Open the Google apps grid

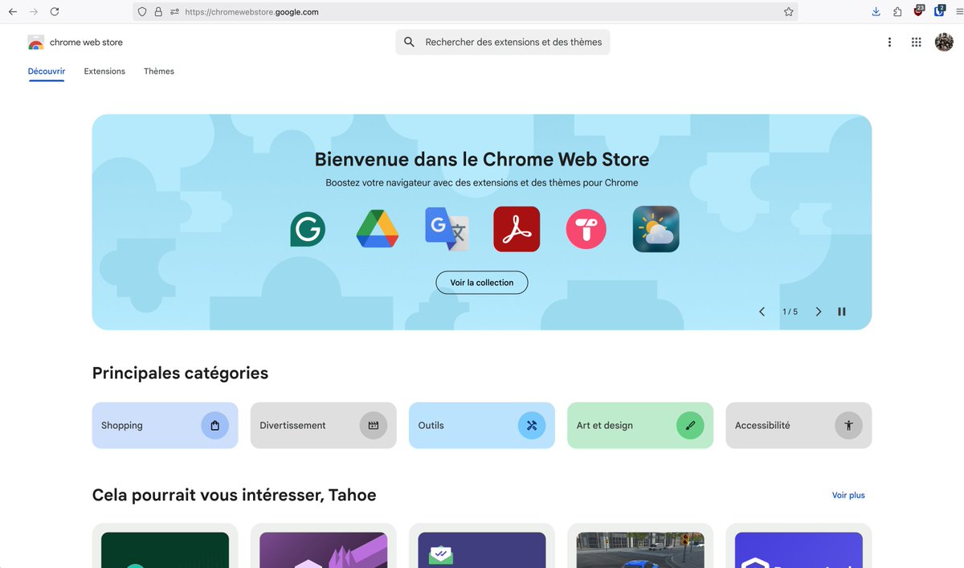click(x=916, y=42)
